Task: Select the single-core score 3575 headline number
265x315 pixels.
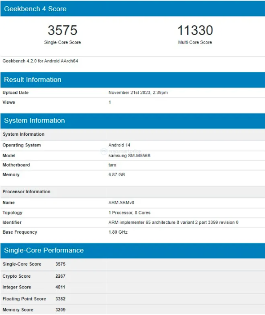Action: tap(62, 31)
